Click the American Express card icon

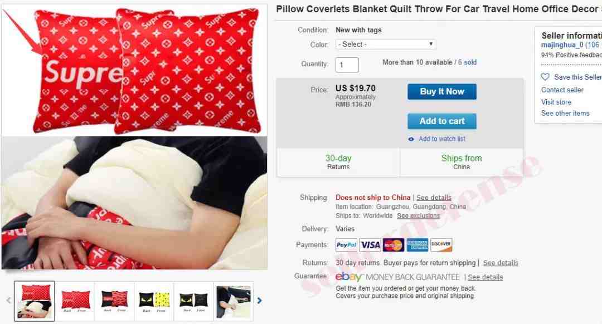[417, 244]
